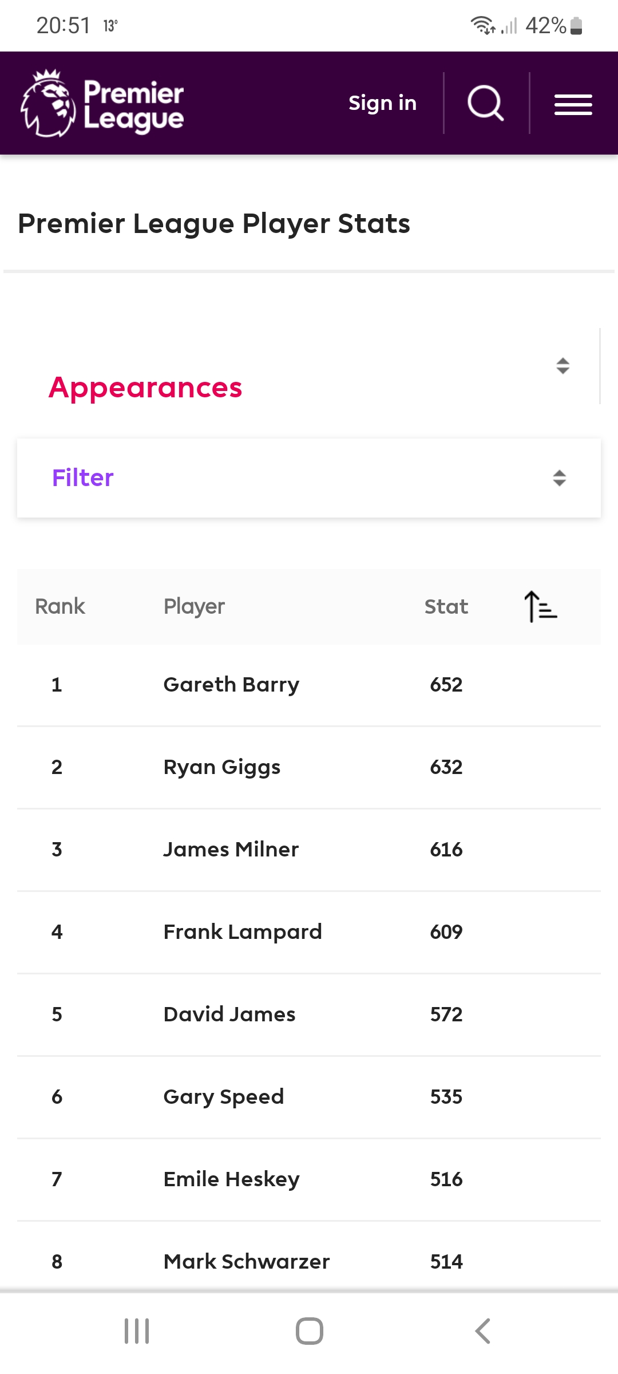Open the search magnifier icon

(x=486, y=103)
